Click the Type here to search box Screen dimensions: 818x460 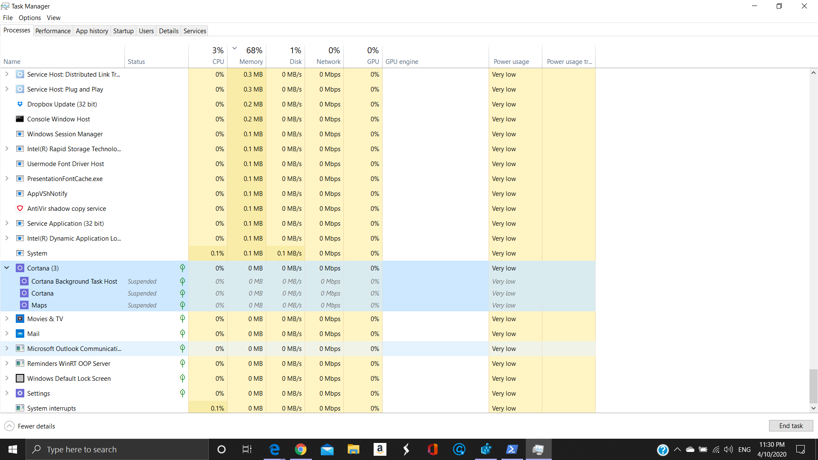pos(117,449)
